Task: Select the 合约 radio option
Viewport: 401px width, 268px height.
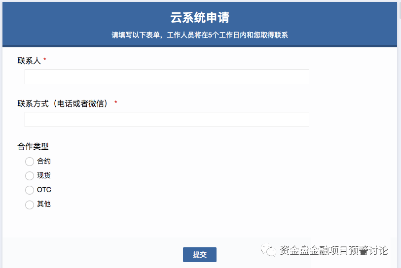Action: (x=30, y=162)
